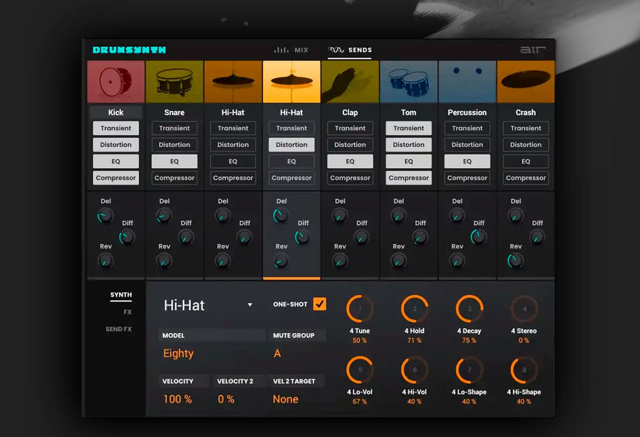Open the FX section
This screenshot has height=437, width=640.
click(127, 312)
